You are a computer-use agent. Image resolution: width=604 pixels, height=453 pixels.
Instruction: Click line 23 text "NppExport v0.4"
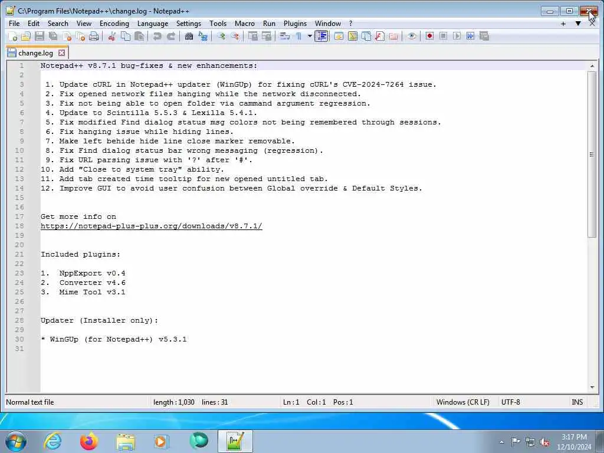click(x=92, y=273)
